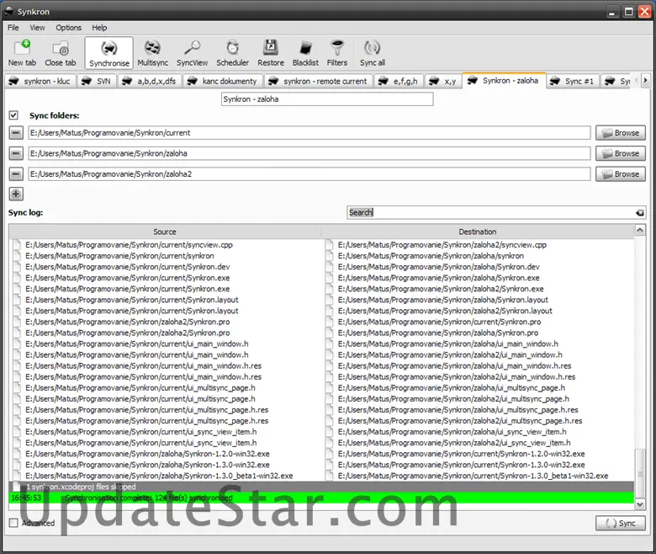Select destination row zaloha/Synkron.pro
Viewport: 656px width, 554px height.
coord(438,333)
